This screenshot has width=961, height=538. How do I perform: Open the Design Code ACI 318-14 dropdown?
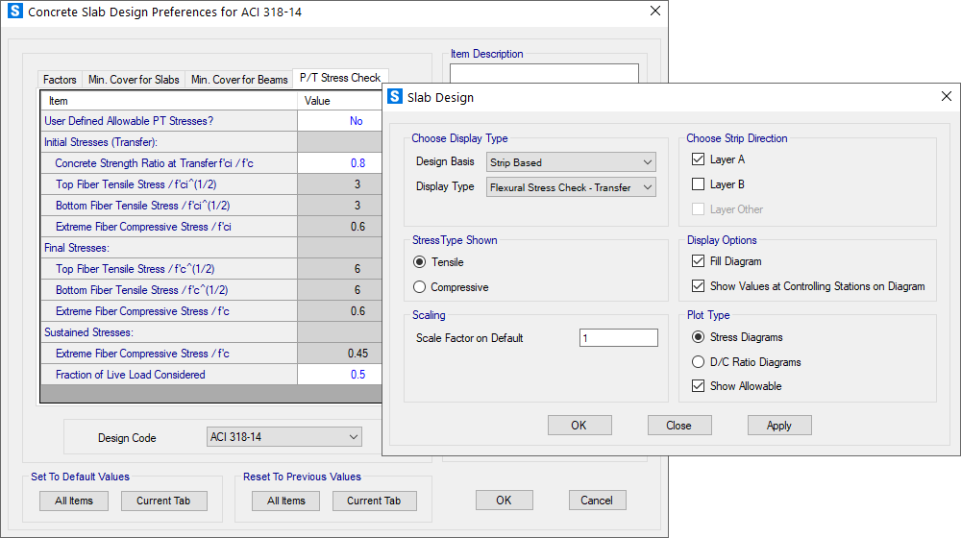pos(284,437)
